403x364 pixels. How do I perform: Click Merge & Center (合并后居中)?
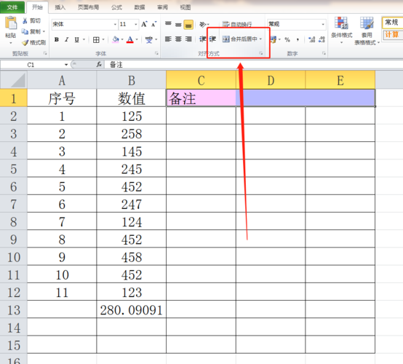tap(239, 39)
